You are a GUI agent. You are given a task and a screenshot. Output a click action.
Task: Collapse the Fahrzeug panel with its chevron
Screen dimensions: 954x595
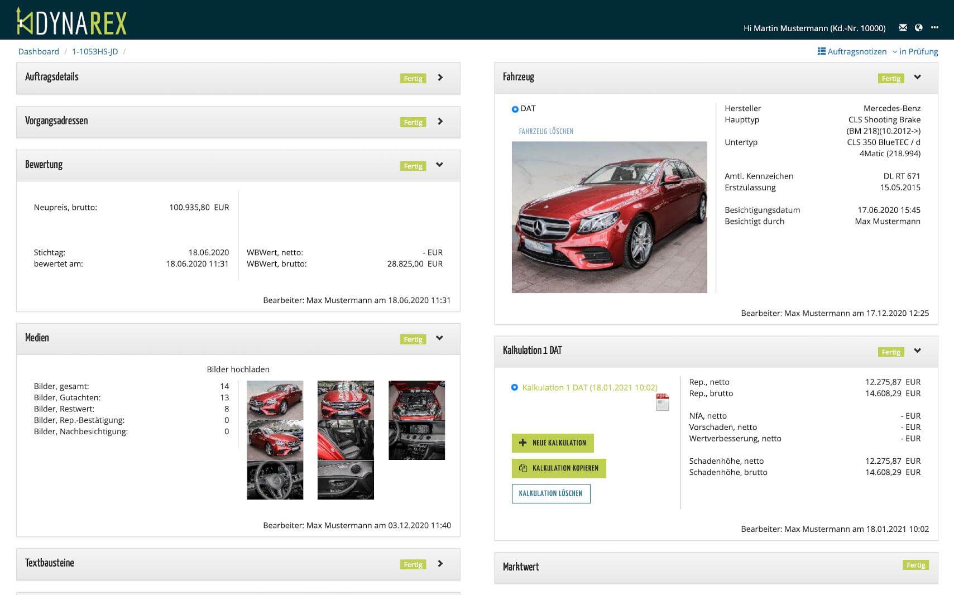[917, 78]
